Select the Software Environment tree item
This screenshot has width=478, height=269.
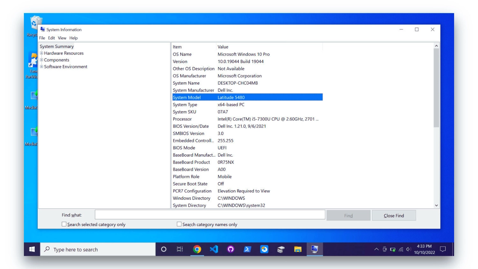tap(66, 67)
